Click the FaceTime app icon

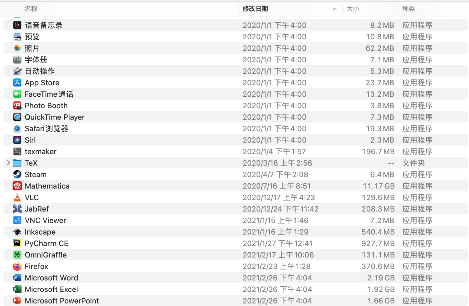17,94
